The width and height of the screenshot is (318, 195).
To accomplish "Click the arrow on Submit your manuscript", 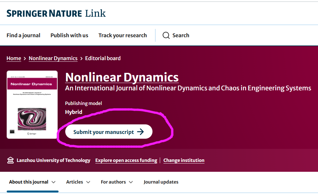I will 140,132.
